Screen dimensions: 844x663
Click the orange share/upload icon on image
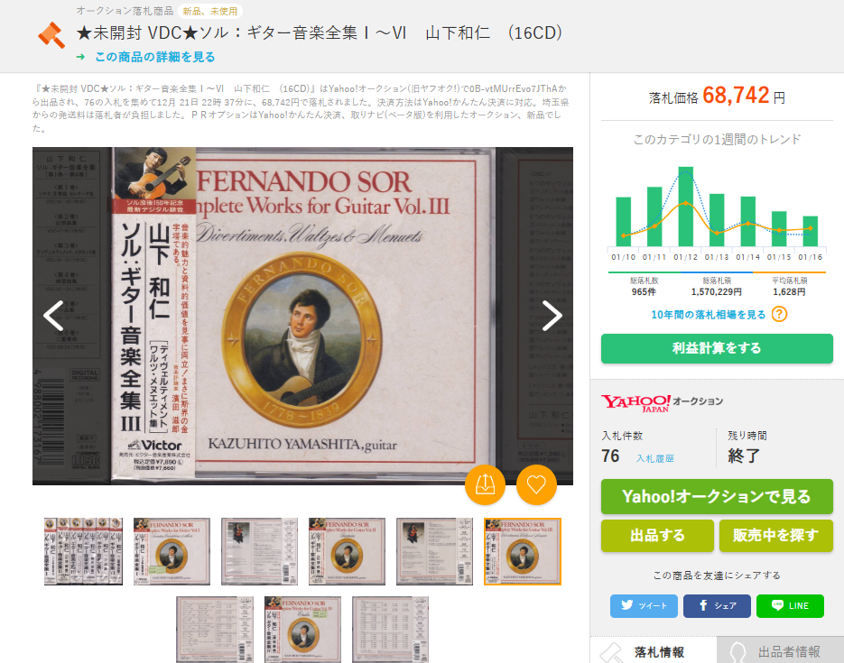[485, 484]
